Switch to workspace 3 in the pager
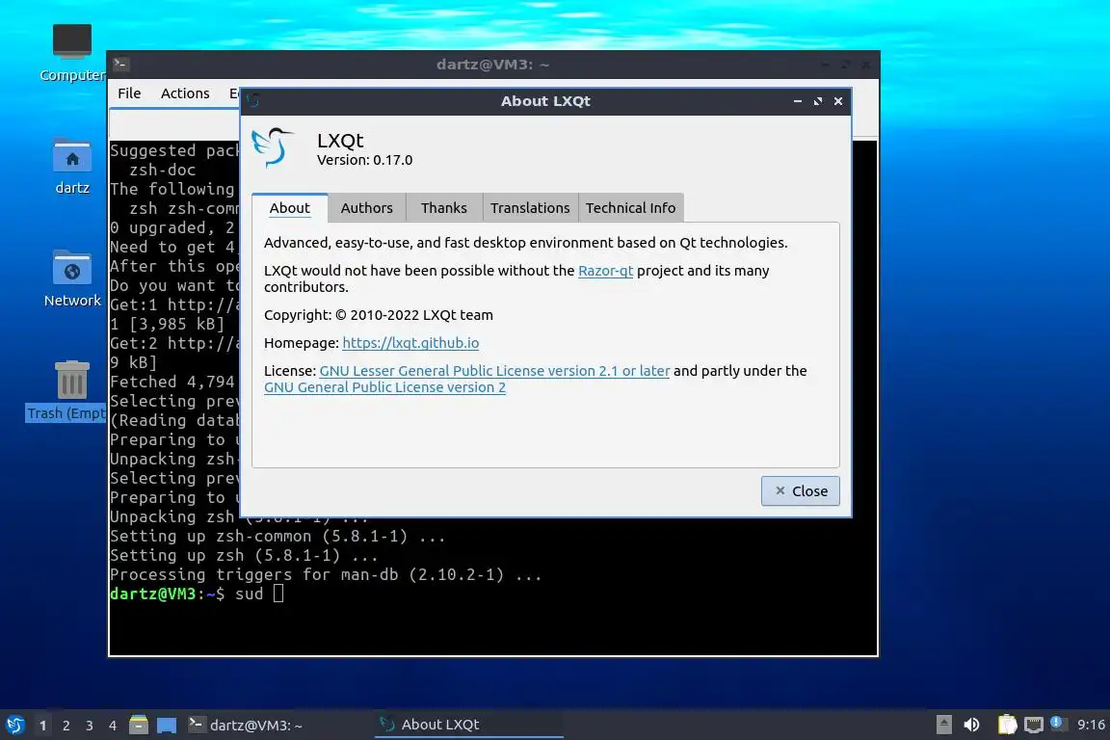The image size is (1110, 740). click(90, 726)
